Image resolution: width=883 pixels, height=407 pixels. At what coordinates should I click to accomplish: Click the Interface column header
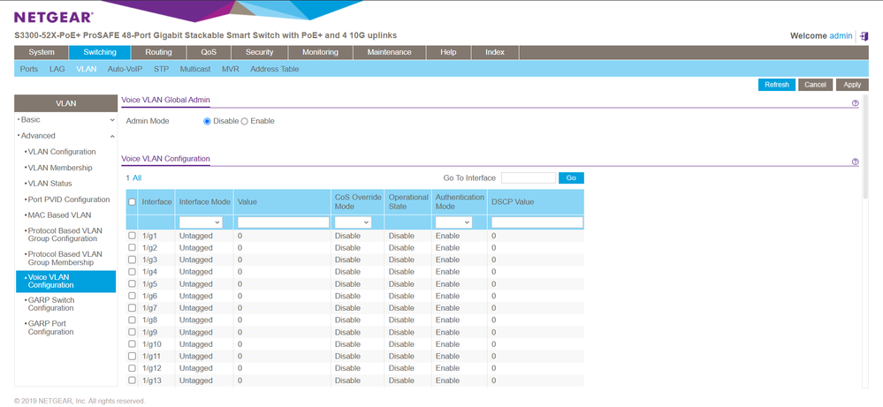[156, 202]
